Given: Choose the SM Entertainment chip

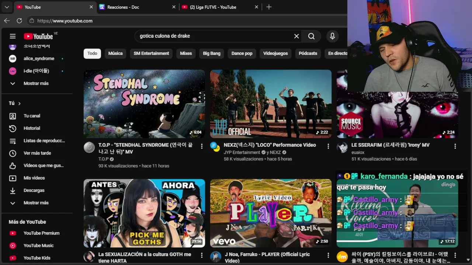Looking at the screenshot, I should pyautogui.click(x=151, y=53).
